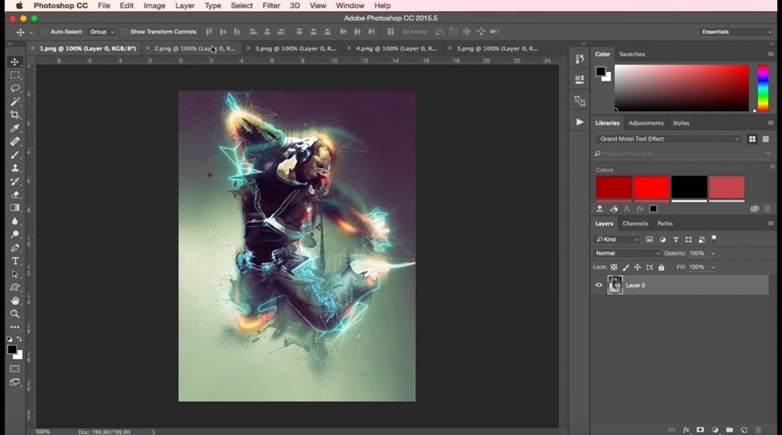Select the Hand tool
Image resolution: width=782 pixels, height=435 pixels.
pos(15,301)
